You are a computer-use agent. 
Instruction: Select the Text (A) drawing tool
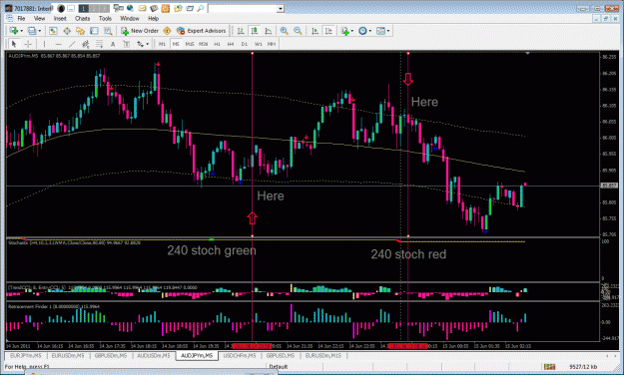[113, 44]
